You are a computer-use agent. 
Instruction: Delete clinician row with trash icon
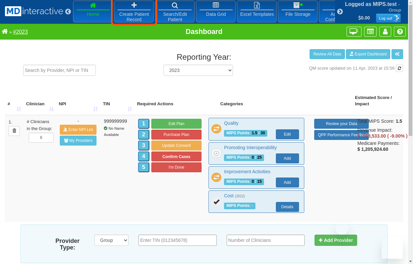tap(14, 131)
